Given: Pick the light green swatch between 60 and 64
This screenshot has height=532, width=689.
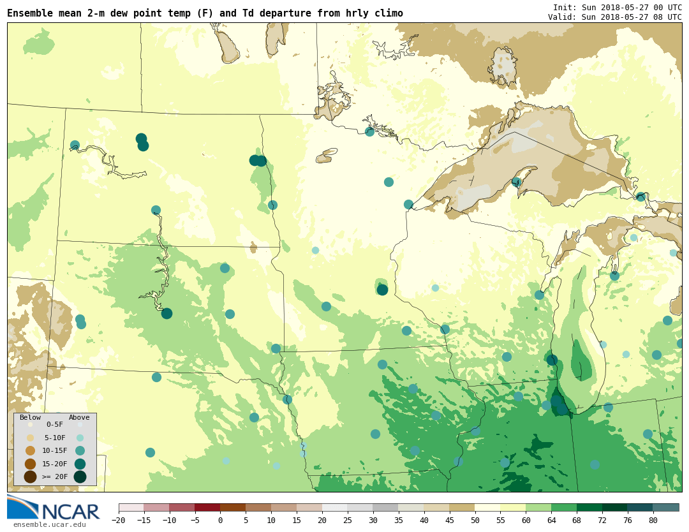Looking at the screenshot, I should [x=539, y=508].
